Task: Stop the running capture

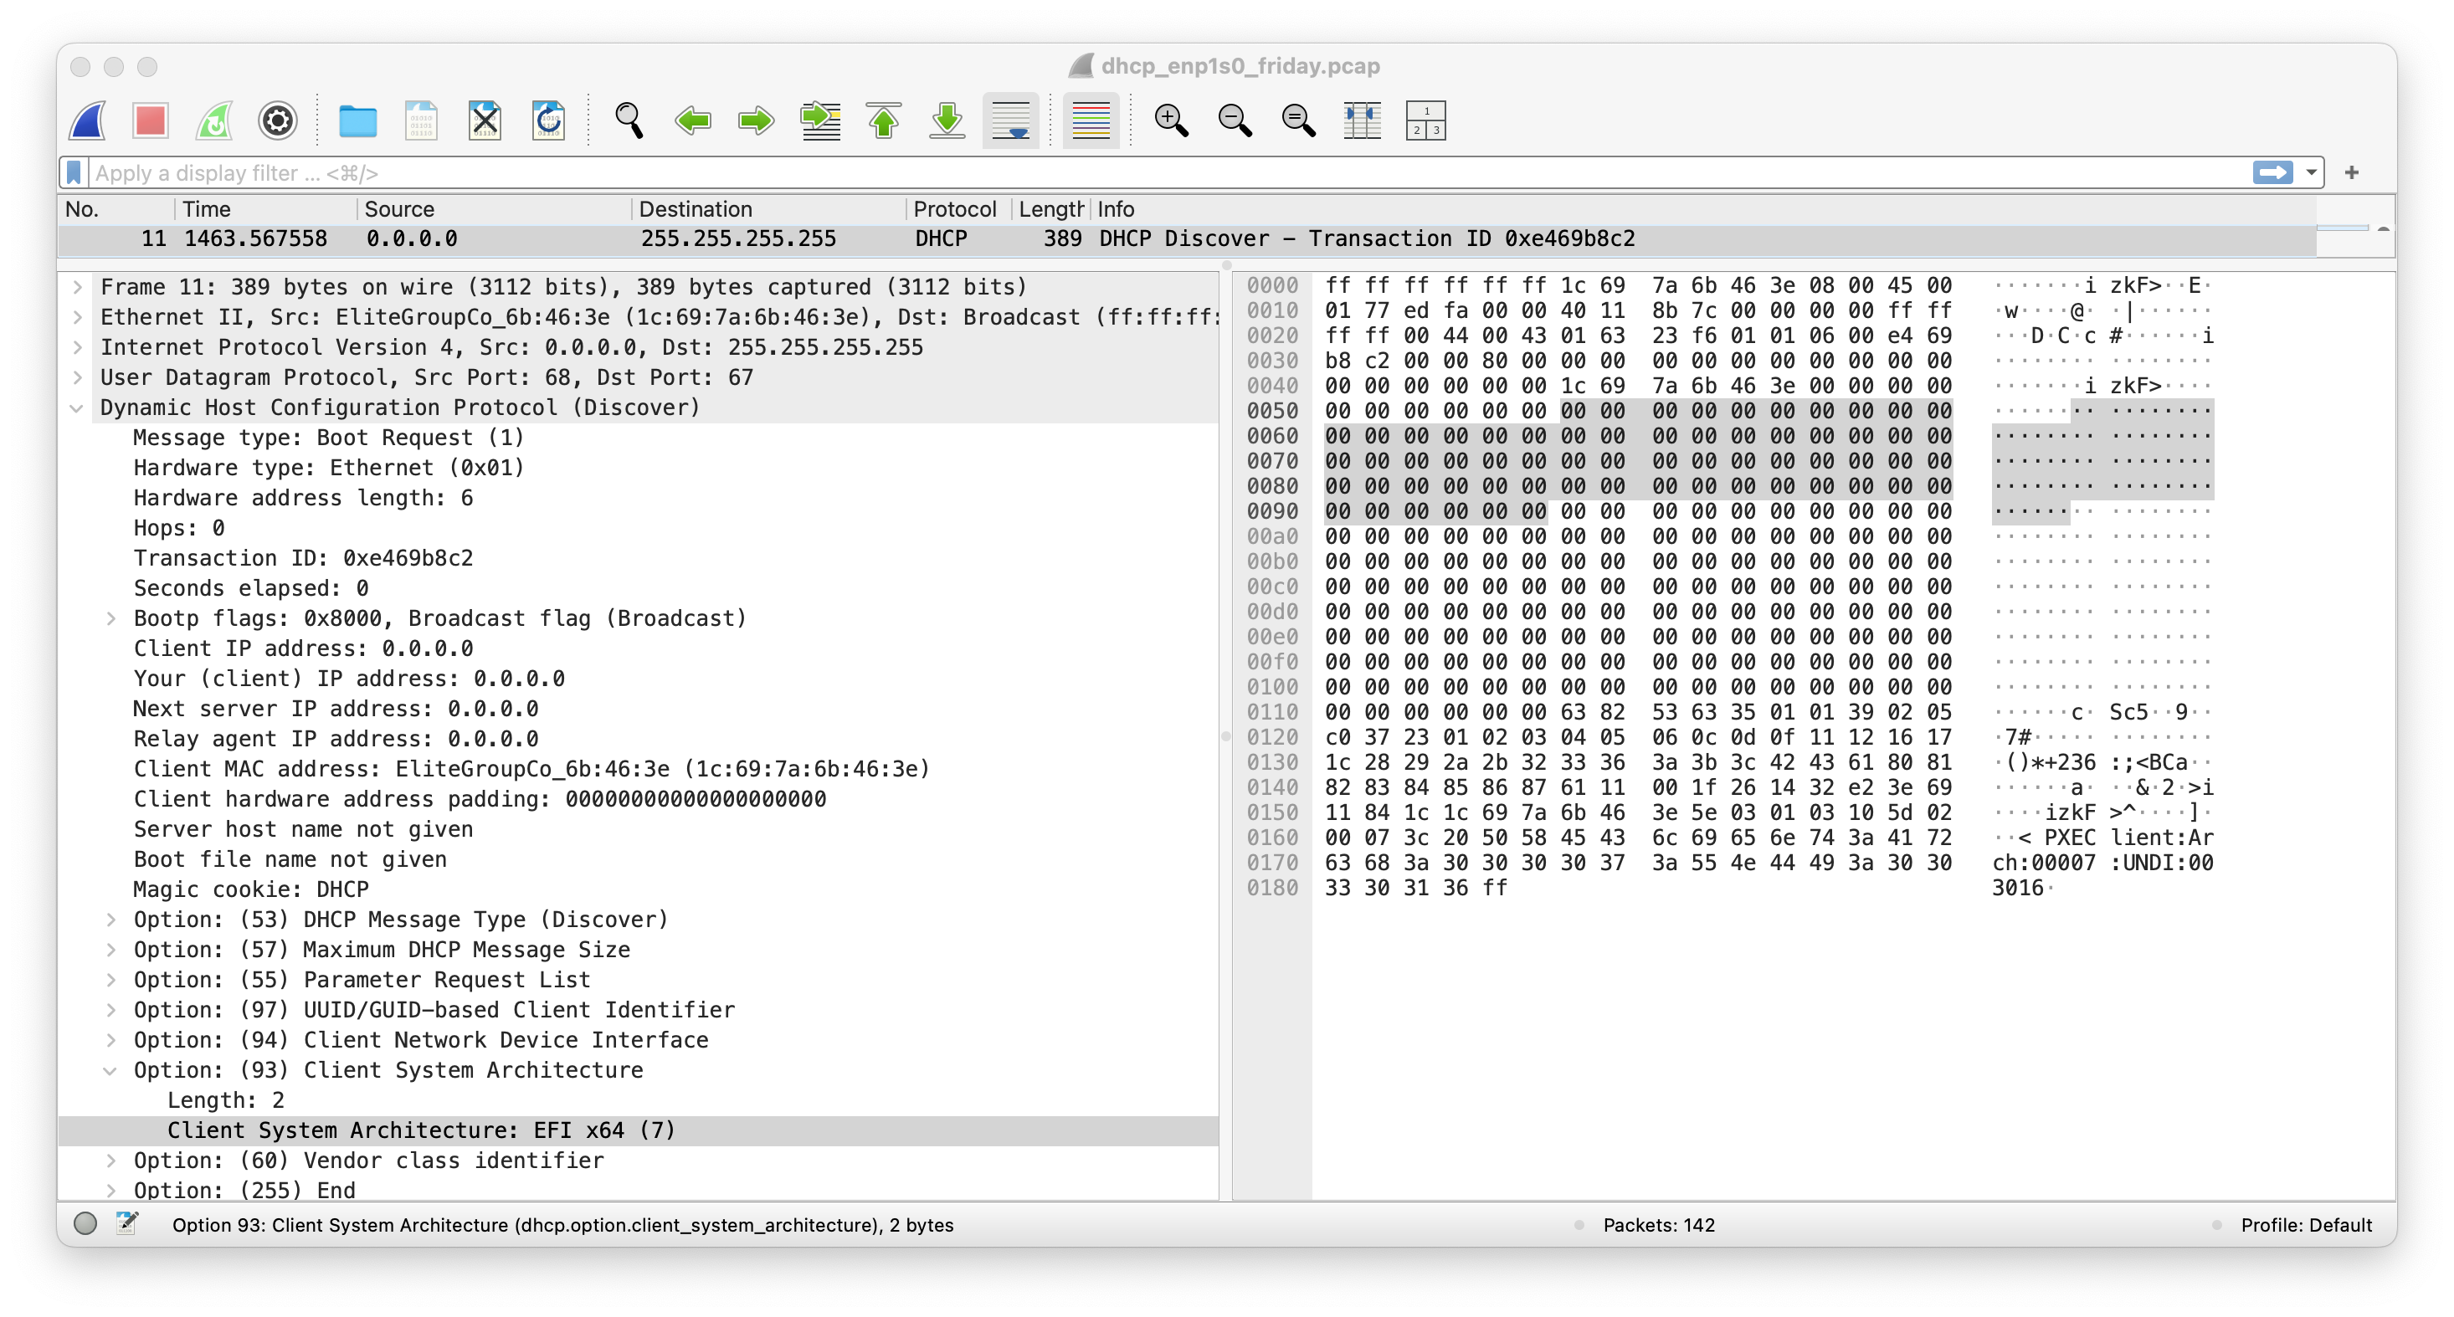Action: (x=149, y=121)
